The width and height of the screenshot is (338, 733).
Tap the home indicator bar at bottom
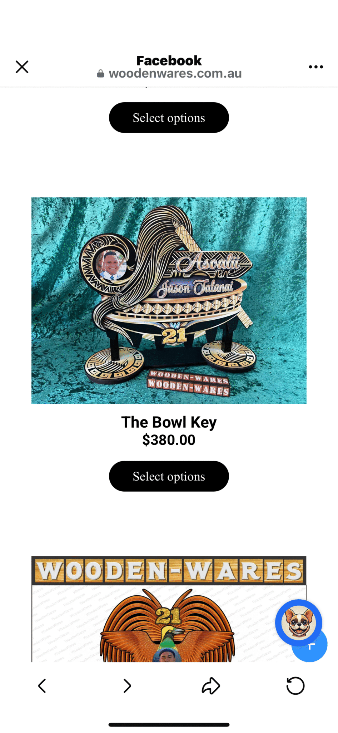(169, 725)
